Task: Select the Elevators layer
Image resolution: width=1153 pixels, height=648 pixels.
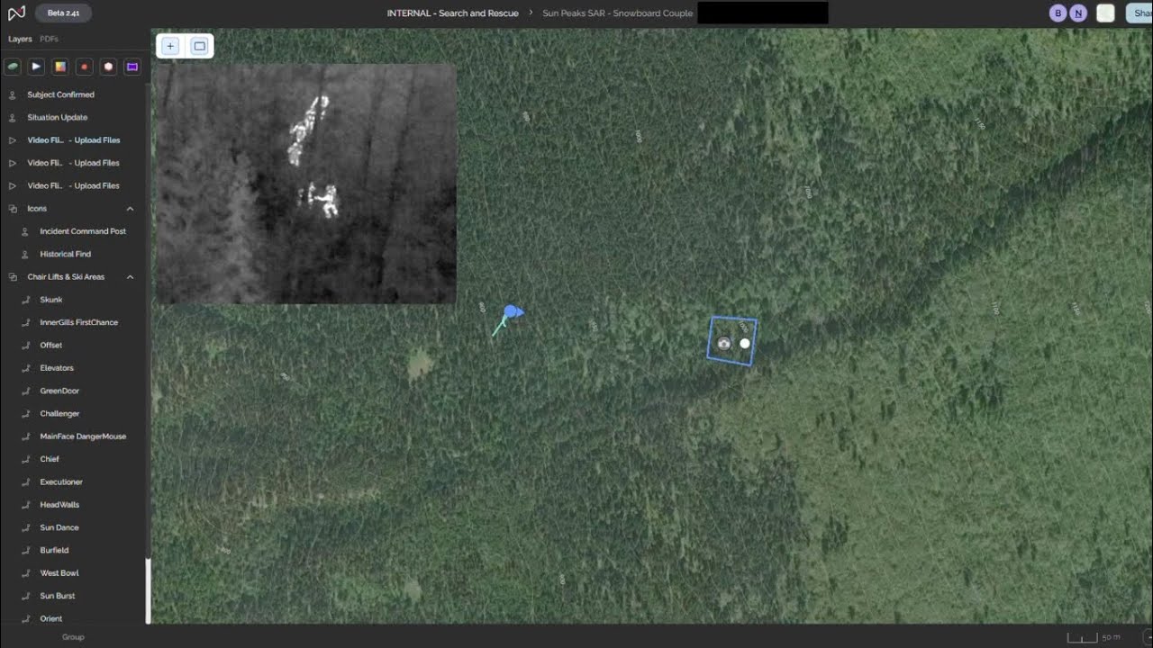Action: (x=57, y=368)
